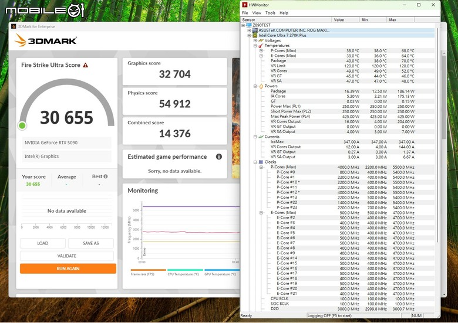Select the IccMax current row
458x323 pixels.
coord(338,142)
